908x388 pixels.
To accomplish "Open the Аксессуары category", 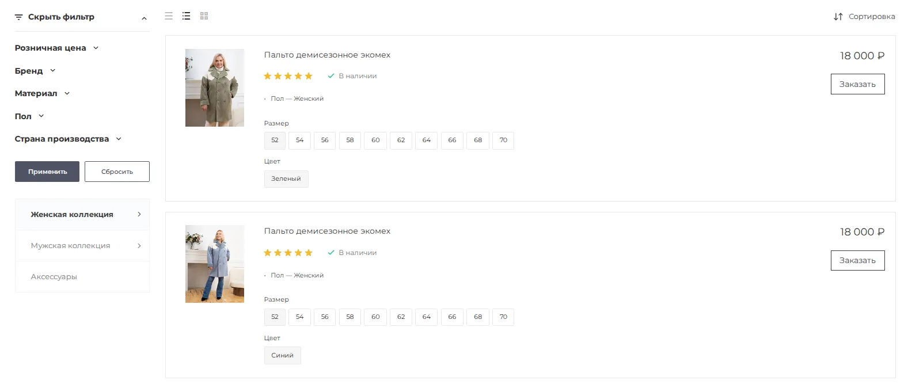I will click(54, 277).
